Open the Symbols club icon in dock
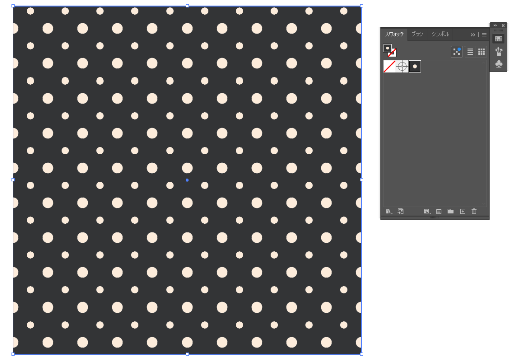This screenshot has width=512, height=360. click(x=498, y=64)
